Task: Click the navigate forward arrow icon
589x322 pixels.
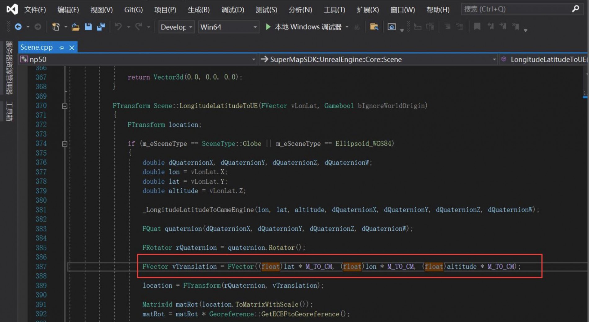Action: (38, 27)
